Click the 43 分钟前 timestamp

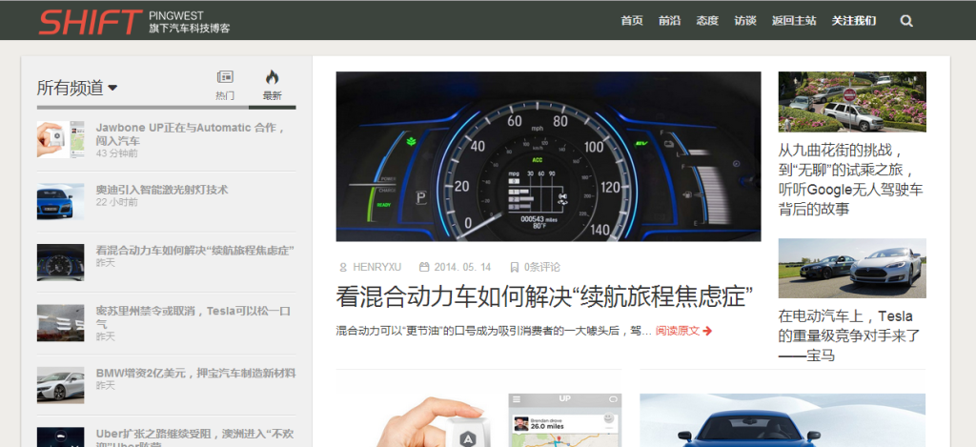click(x=117, y=153)
